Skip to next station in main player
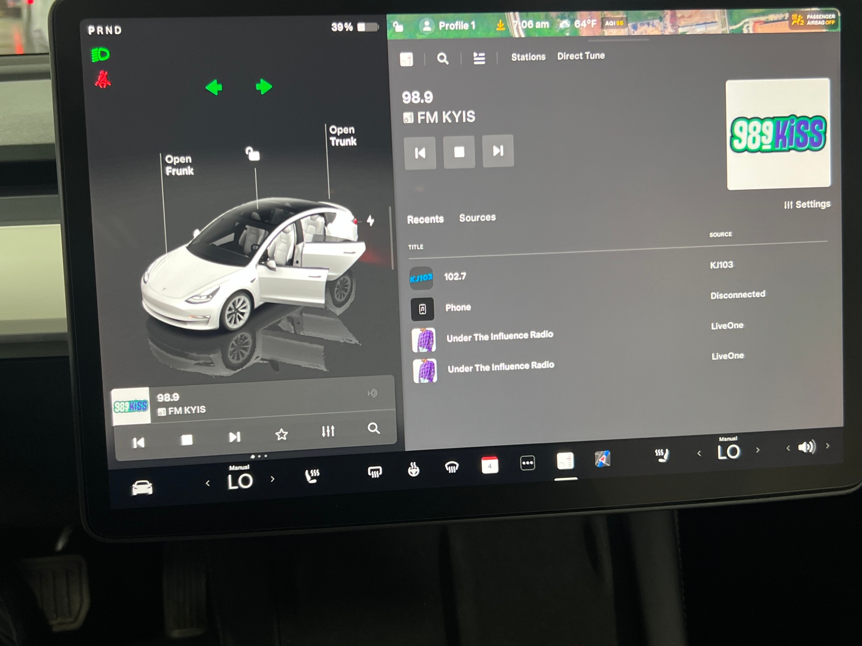Screen dimensions: 862x646 point(498,151)
